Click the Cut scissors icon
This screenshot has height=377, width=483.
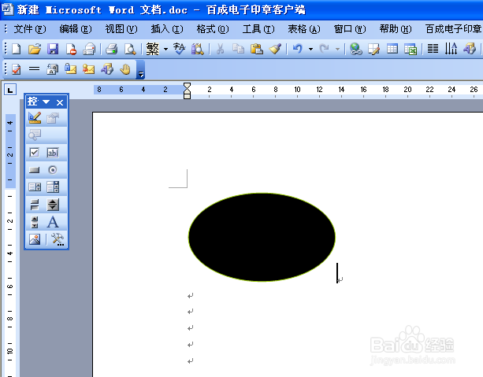coord(221,49)
